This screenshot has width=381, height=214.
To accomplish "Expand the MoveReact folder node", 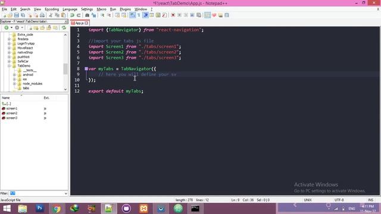I will click(9, 48).
